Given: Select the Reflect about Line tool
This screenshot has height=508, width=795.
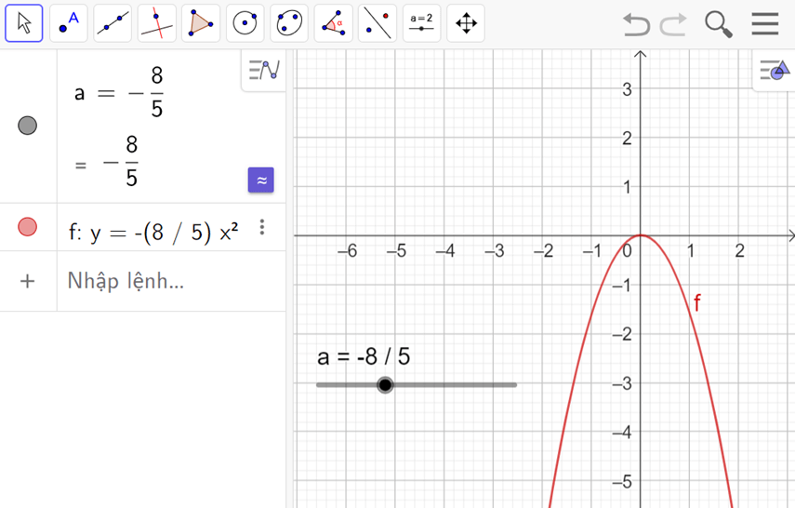Looking at the screenshot, I should pyautogui.click(x=378, y=23).
